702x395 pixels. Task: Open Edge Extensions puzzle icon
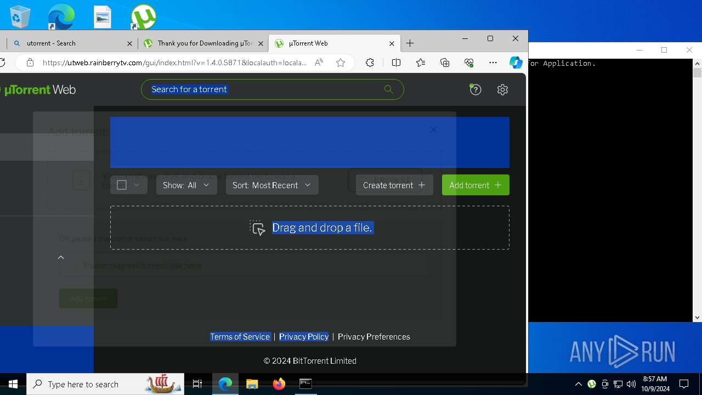pyautogui.click(x=370, y=63)
